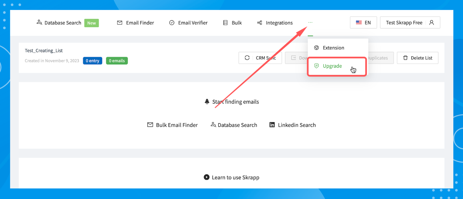Click the Email Verifier checkmark icon
This screenshot has height=199, width=463.
[172, 23]
